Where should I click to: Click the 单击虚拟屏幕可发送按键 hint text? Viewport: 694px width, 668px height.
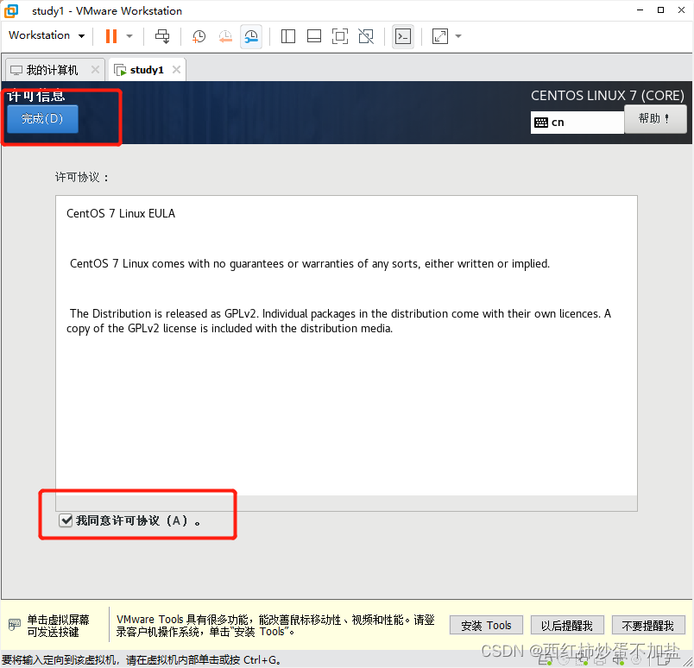pyautogui.click(x=58, y=625)
